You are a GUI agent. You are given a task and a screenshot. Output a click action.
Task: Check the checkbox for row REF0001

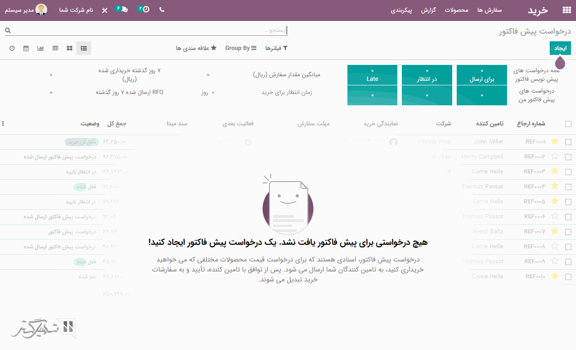568,142
